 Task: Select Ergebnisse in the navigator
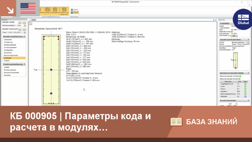[14, 58]
